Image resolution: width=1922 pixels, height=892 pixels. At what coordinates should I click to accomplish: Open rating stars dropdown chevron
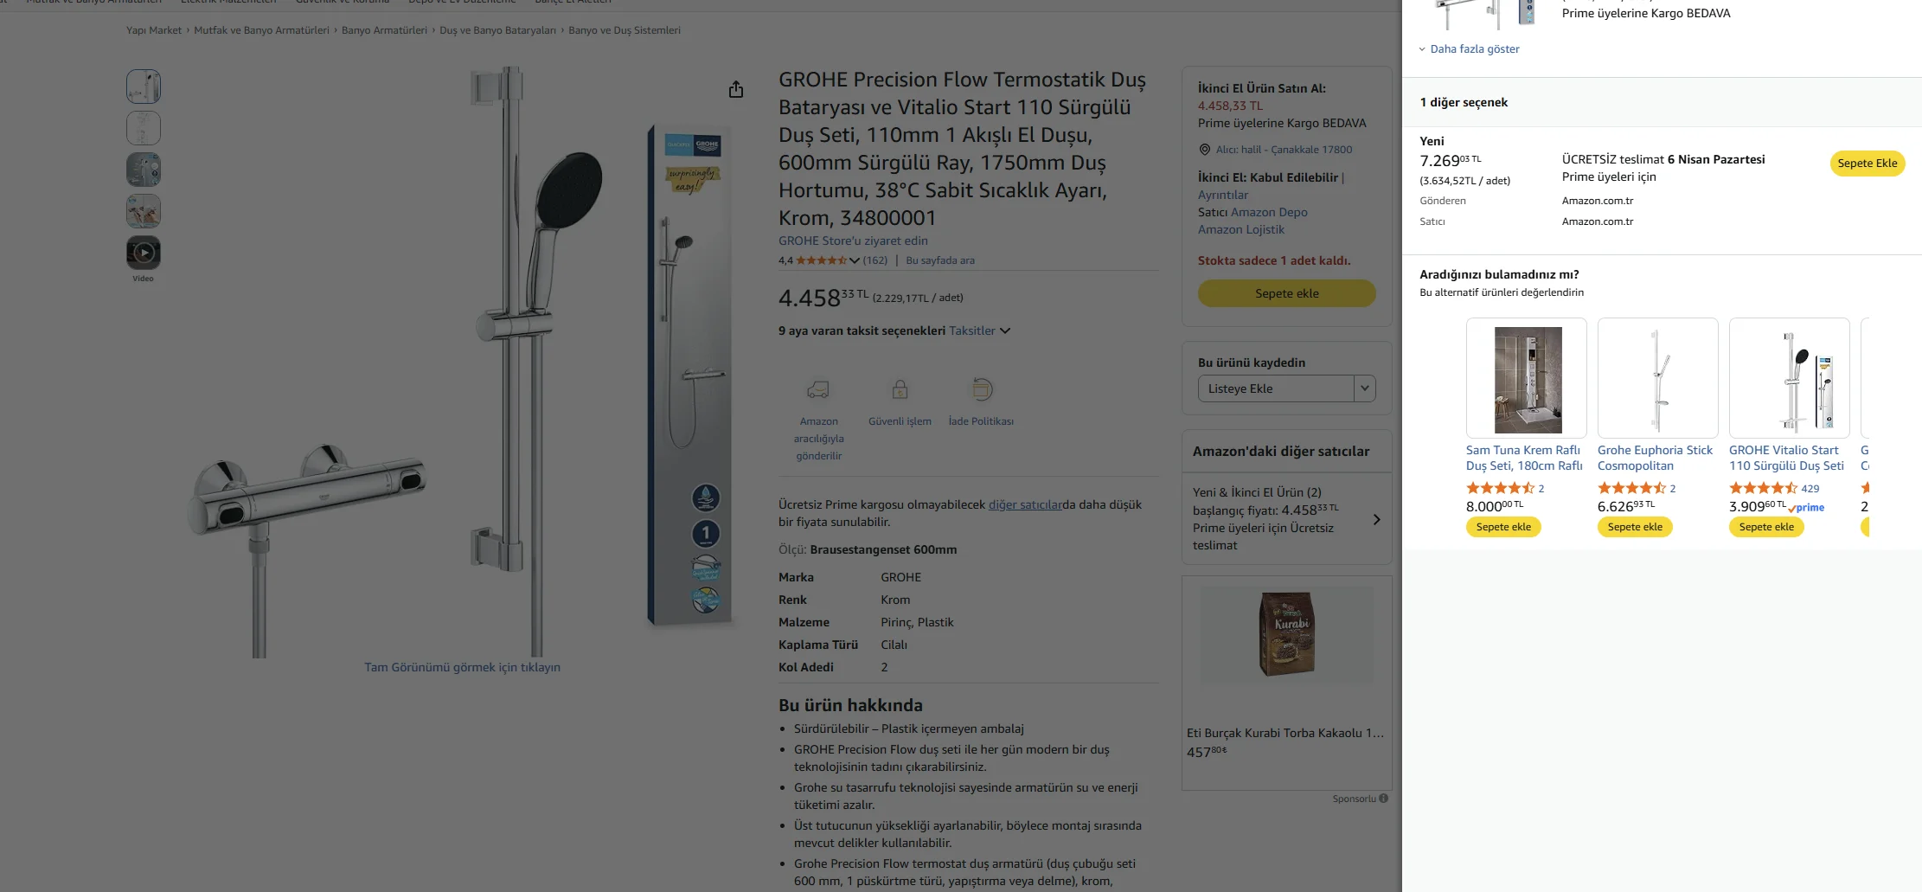[x=855, y=260]
